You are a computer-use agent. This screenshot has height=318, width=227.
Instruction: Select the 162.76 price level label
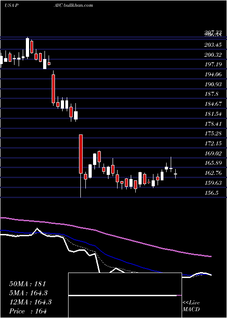click(213, 173)
